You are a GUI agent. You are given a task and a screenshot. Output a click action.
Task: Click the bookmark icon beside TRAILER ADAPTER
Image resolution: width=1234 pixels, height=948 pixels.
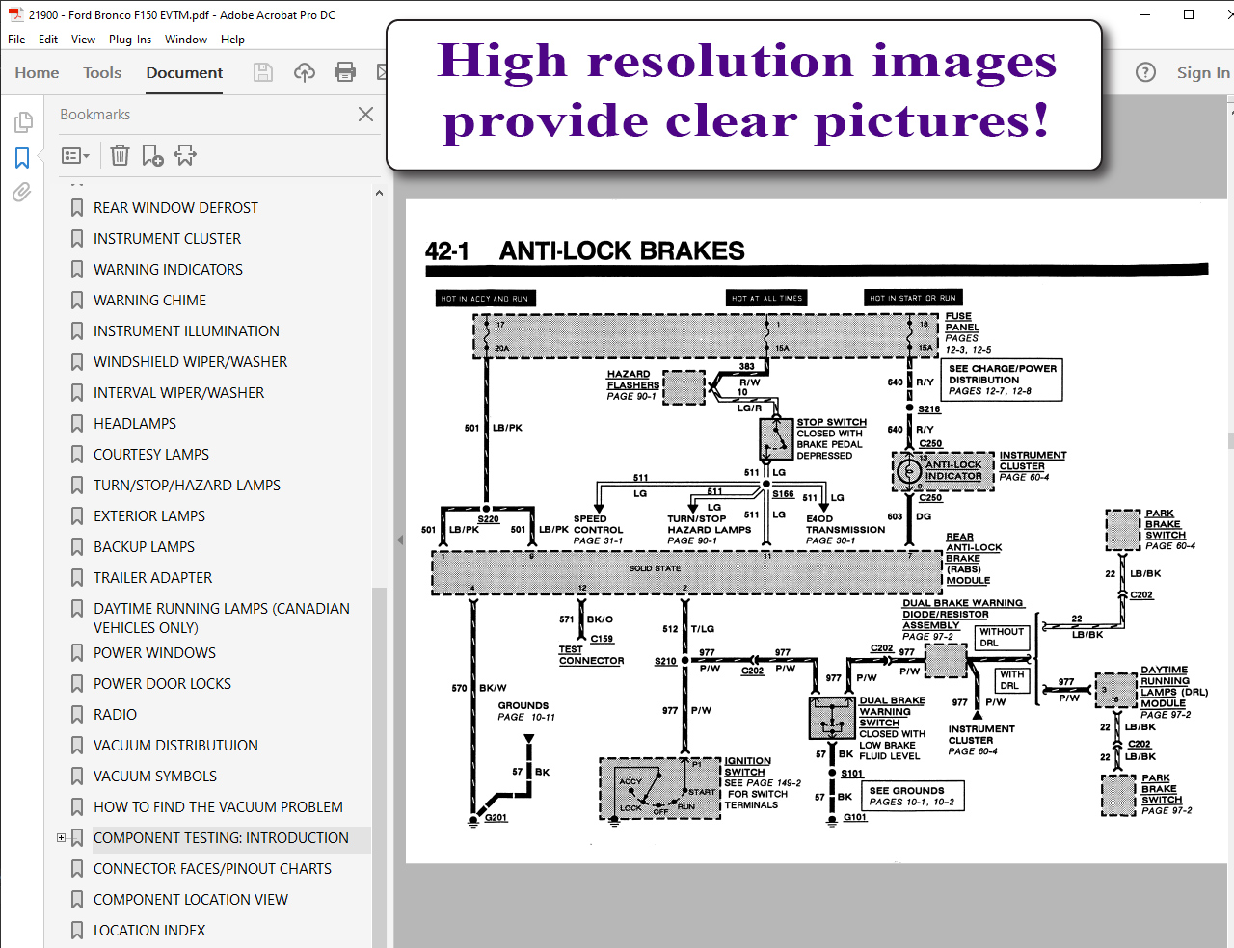[77, 578]
